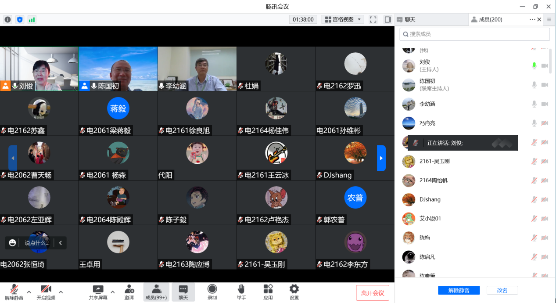Open the 宫格视图 view dropdown
The image size is (556, 303).
coord(343,19)
